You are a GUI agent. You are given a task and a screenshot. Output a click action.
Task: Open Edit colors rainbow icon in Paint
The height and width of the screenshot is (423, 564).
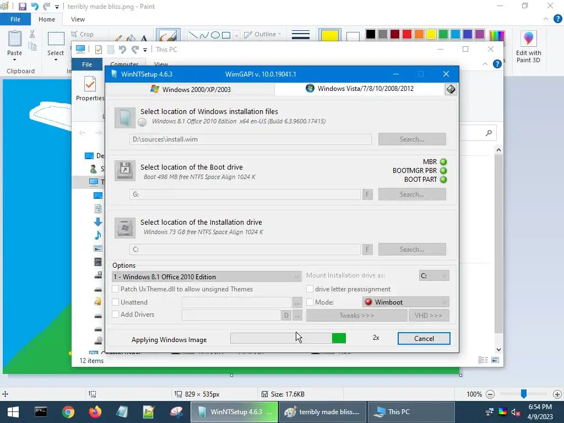click(x=497, y=35)
